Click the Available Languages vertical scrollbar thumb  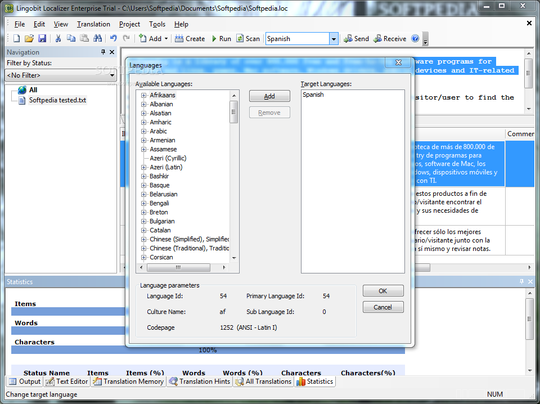tap(234, 111)
